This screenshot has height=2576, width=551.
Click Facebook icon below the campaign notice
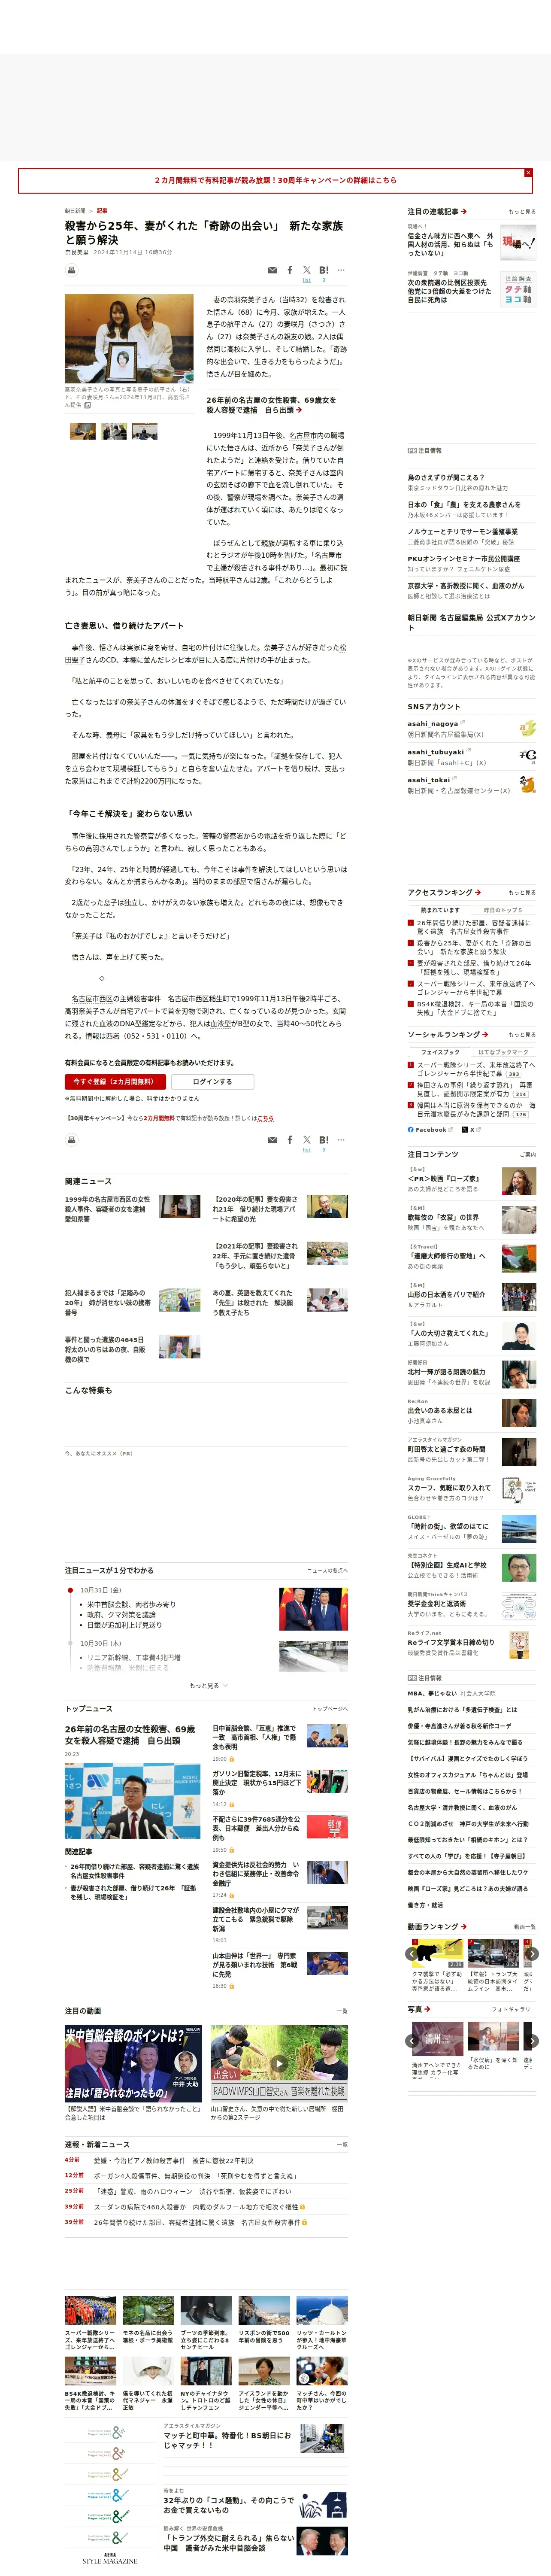tap(290, 1140)
